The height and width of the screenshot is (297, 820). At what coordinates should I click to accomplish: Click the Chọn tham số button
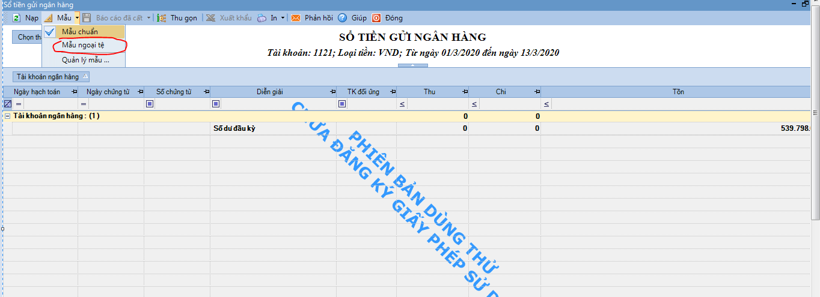coord(28,37)
